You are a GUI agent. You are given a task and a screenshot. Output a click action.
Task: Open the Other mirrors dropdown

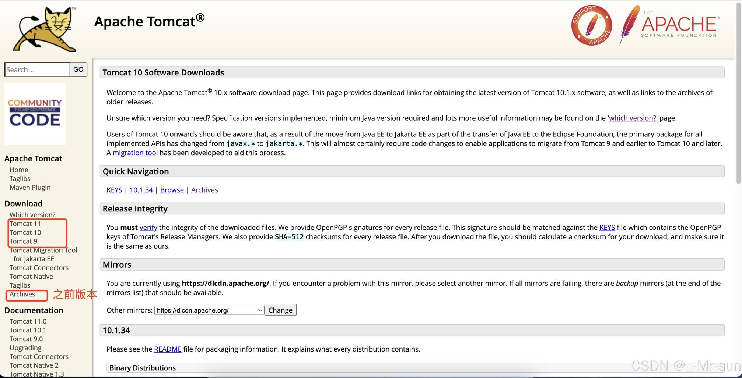point(209,310)
